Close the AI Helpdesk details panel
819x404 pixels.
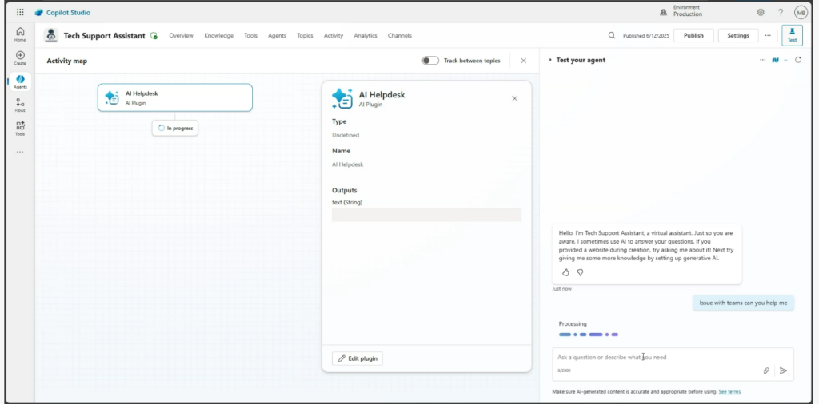[x=514, y=98]
